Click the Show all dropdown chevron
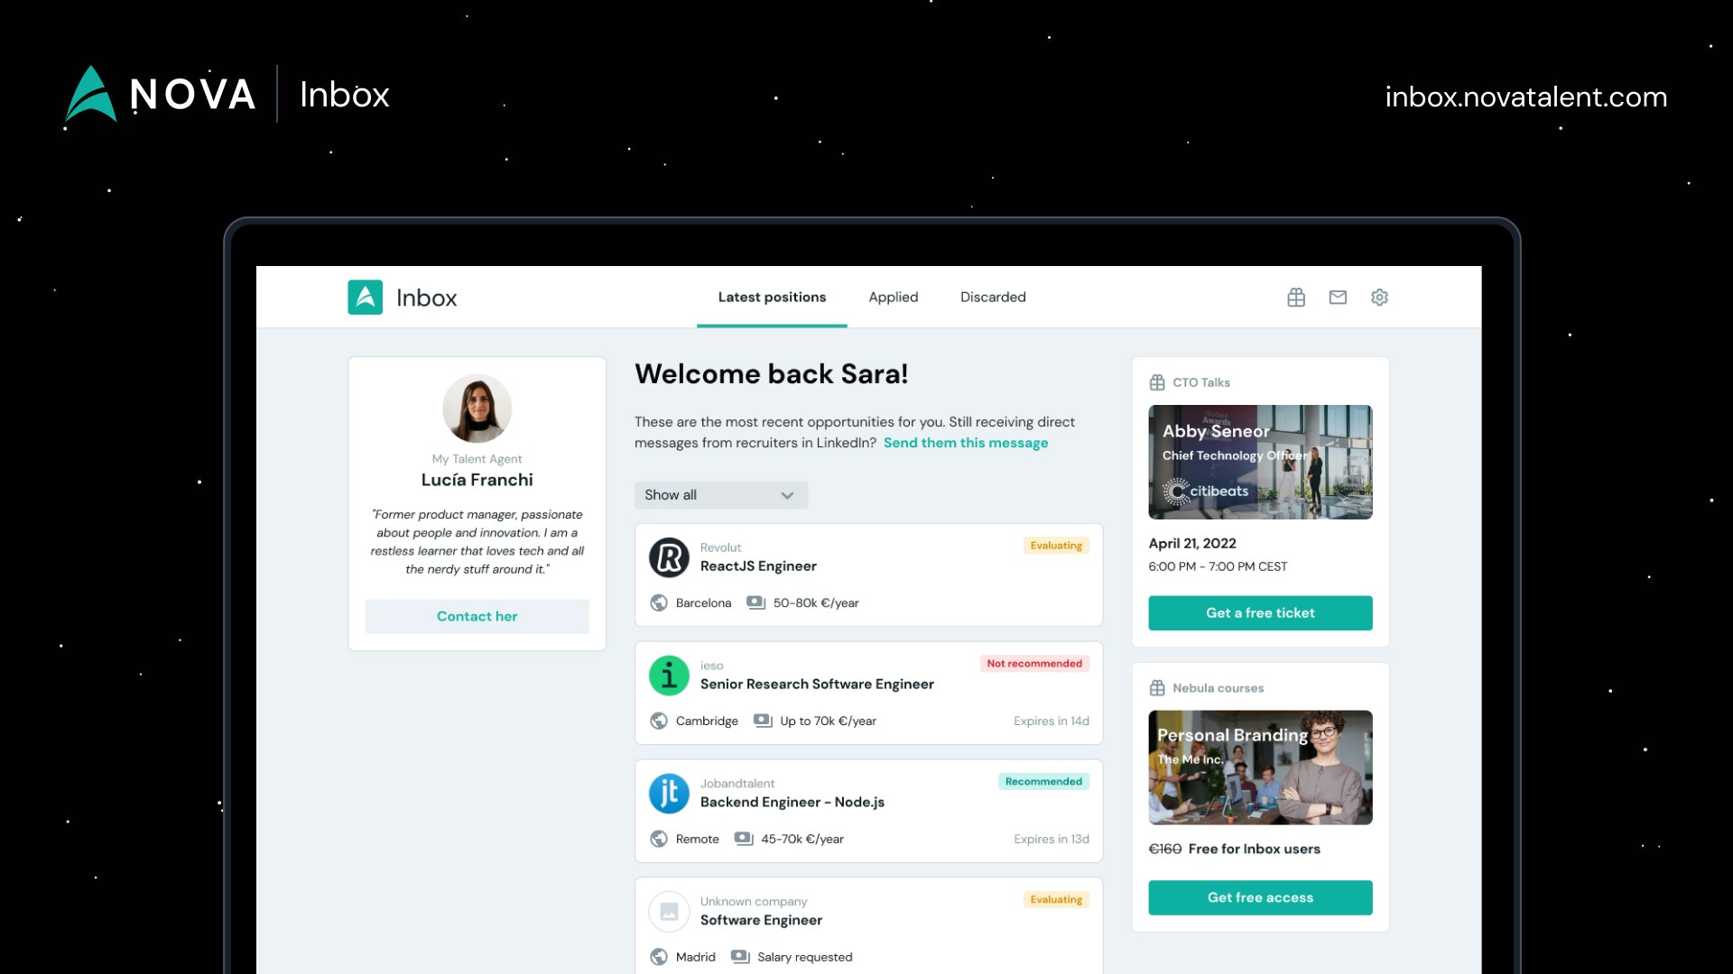1733x974 pixels. click(x=787, y=495)
